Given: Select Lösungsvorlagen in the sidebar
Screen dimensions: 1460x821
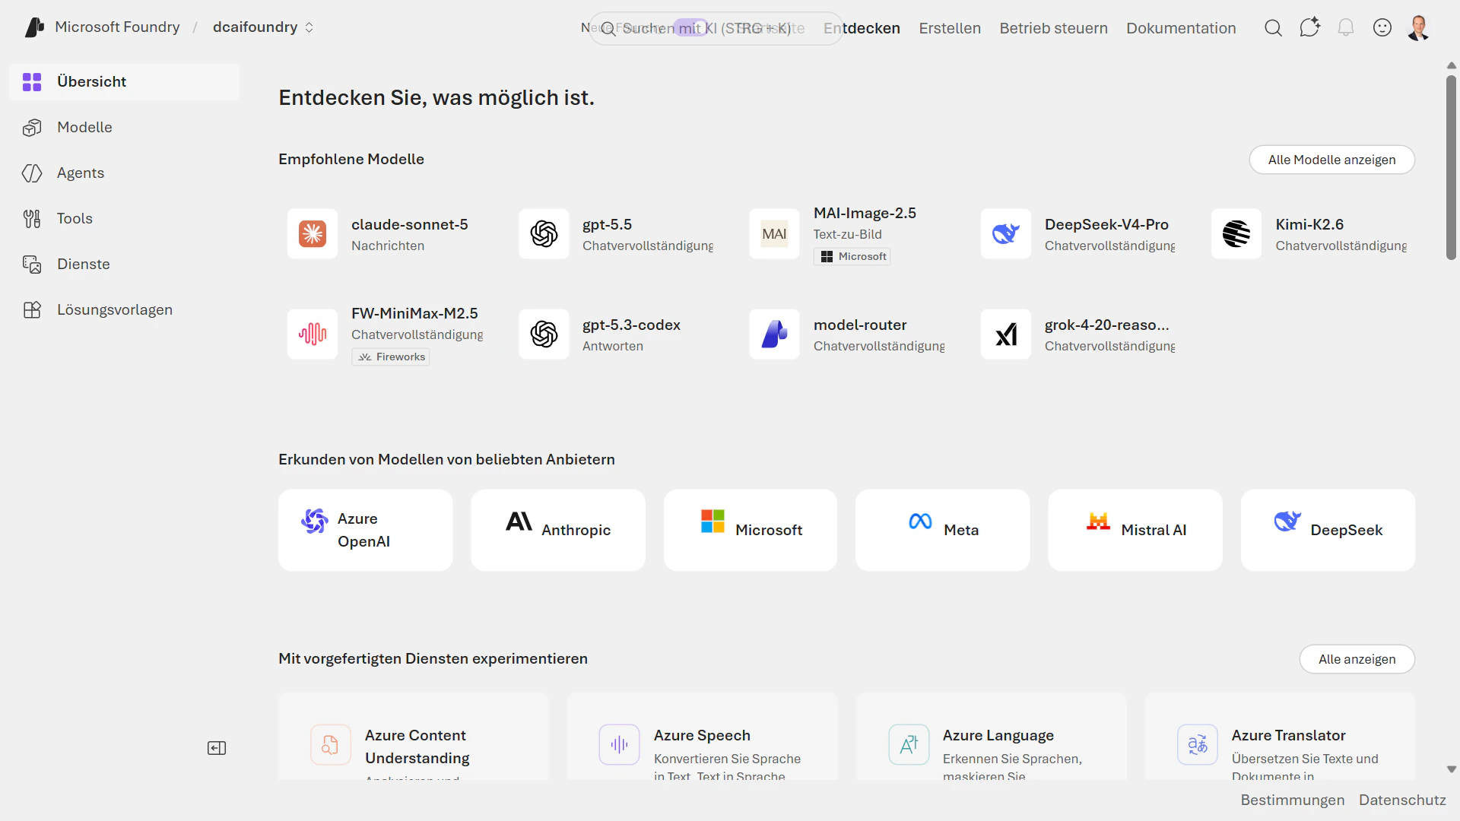Looking at the screenshot, I should tap(125, 310).
